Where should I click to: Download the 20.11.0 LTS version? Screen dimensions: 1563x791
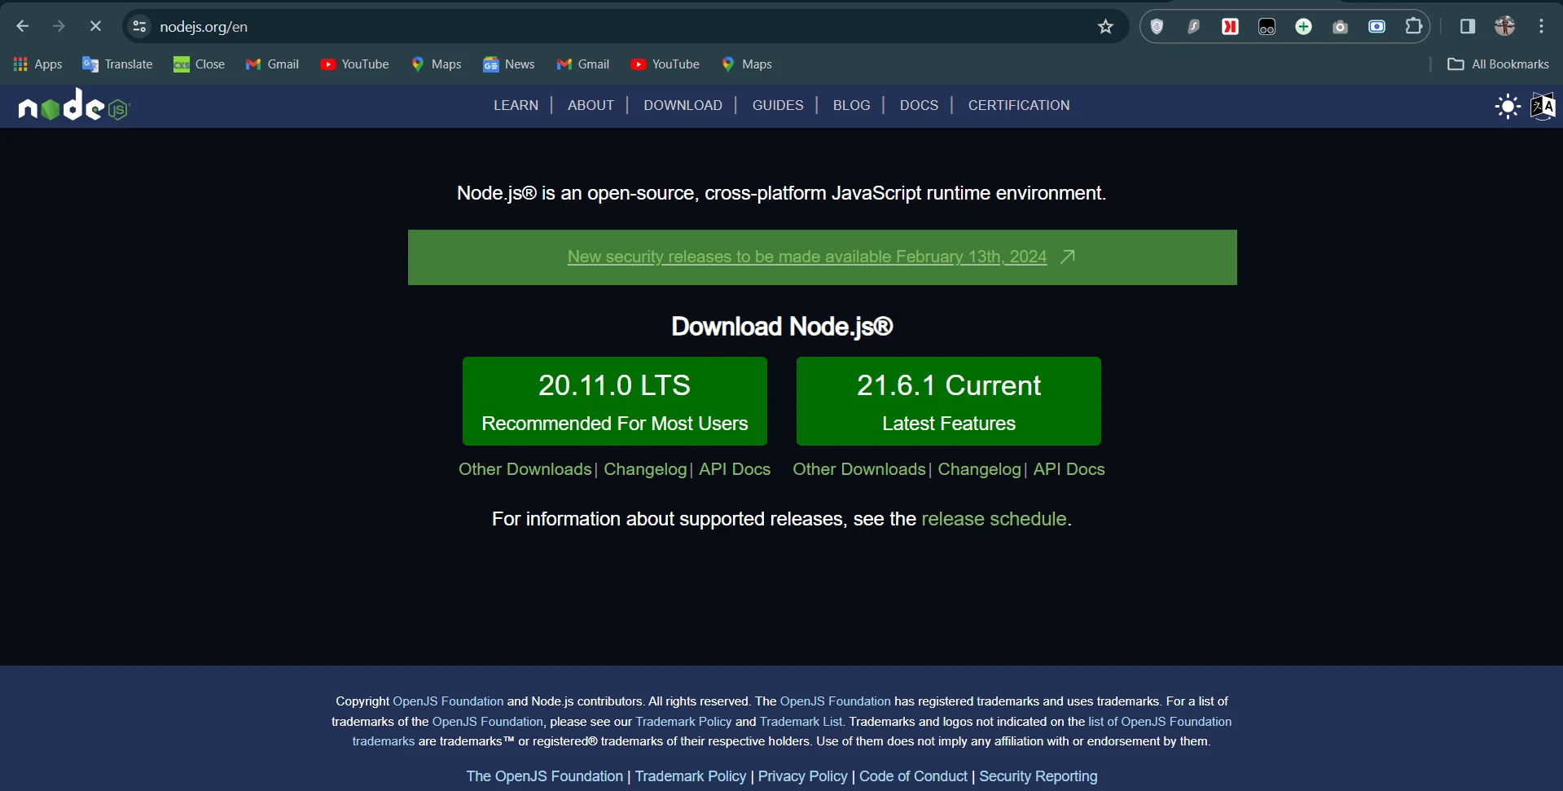click(615, 402)
